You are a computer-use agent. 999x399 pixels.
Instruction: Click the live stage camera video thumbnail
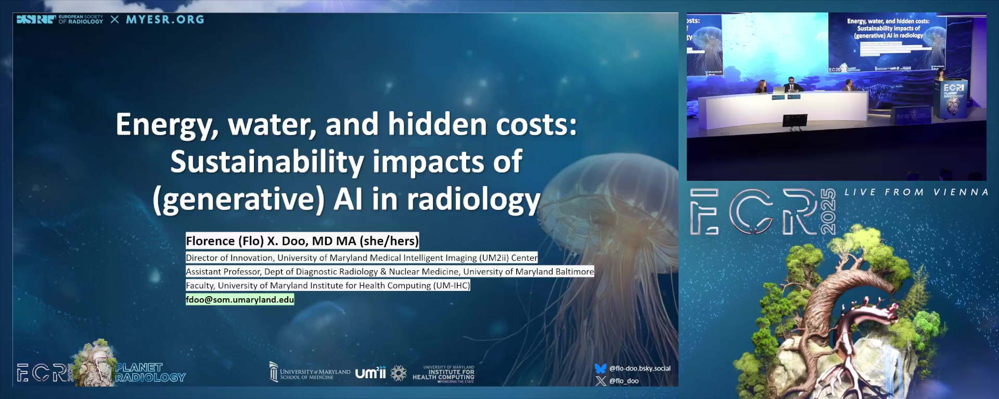point(836,97)
